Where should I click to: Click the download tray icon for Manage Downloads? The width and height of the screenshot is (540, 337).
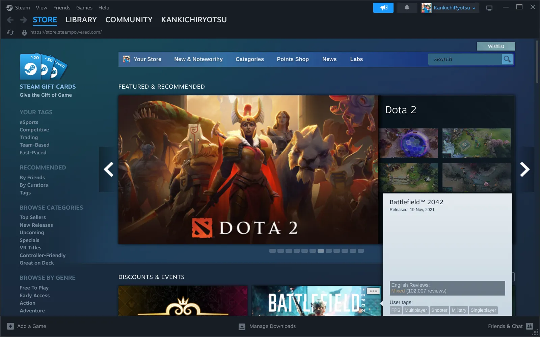(x=242, y=327)
